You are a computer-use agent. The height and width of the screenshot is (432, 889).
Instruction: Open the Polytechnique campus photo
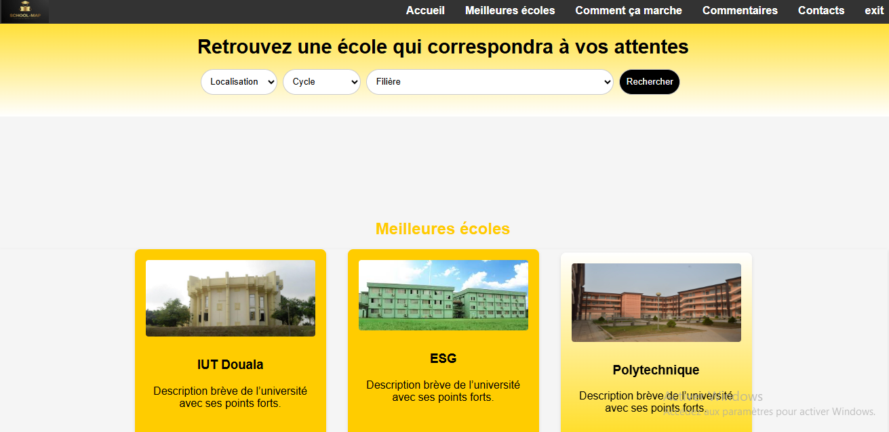click(656, 303)
